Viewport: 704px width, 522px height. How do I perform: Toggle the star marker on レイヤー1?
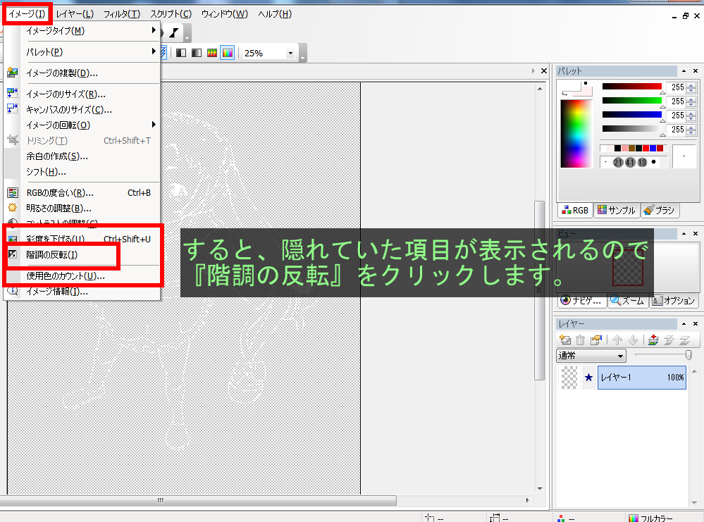click(x=588, y=378)
